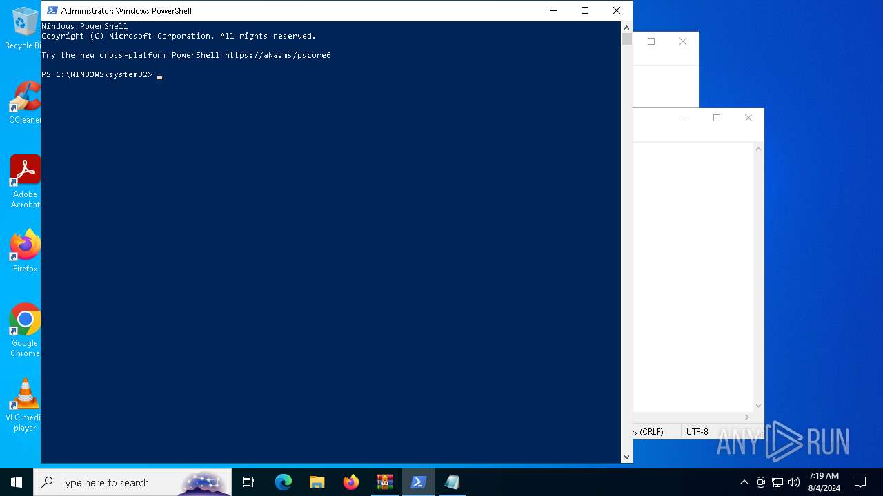
Task: Open the Adobe Acrobat desktop shortcut
Action: [25, 182]
